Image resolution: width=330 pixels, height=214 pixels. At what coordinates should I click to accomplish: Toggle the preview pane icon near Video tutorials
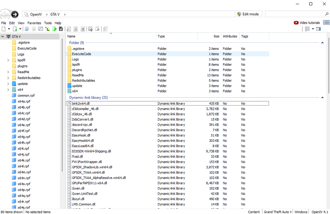pyautogui.click(x=326, y=22)
